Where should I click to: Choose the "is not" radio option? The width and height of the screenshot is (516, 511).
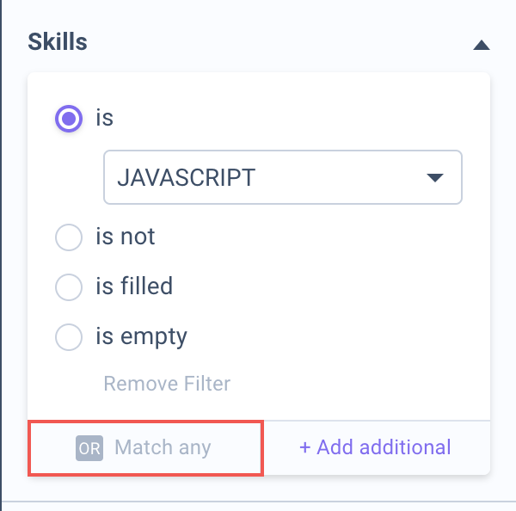coord(69,238)
